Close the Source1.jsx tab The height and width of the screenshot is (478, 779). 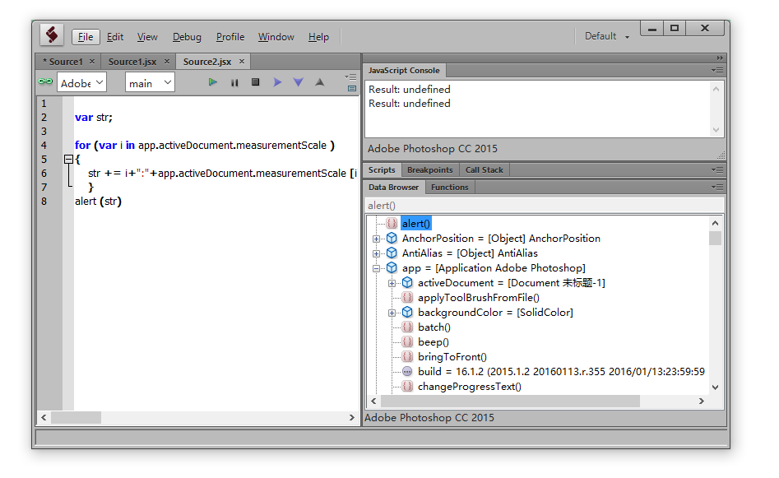pyautogui.click(x=167, y=61)
